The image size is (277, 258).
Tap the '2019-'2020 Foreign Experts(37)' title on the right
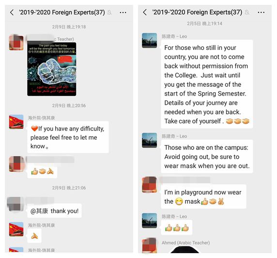(x=197, y=12)
